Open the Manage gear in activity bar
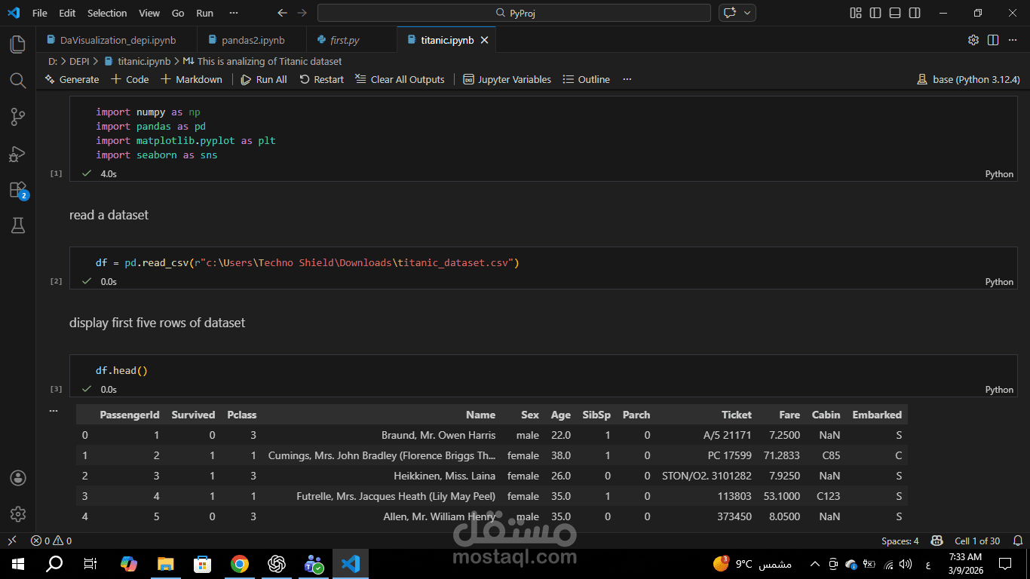Viewport: 1030px width, 579px height. pyautogui.click(x=17, y=514)
